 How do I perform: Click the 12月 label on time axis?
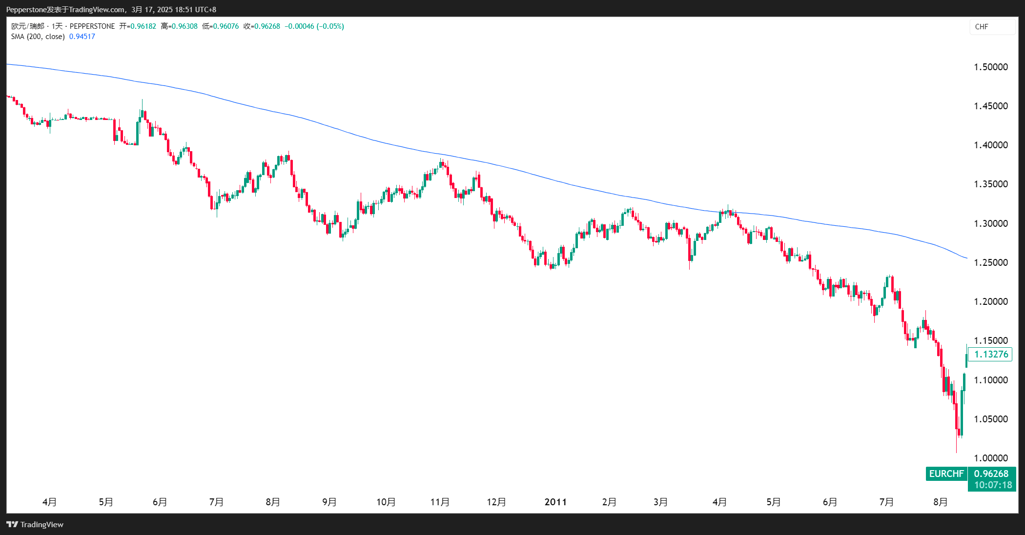tap(496, 502)
